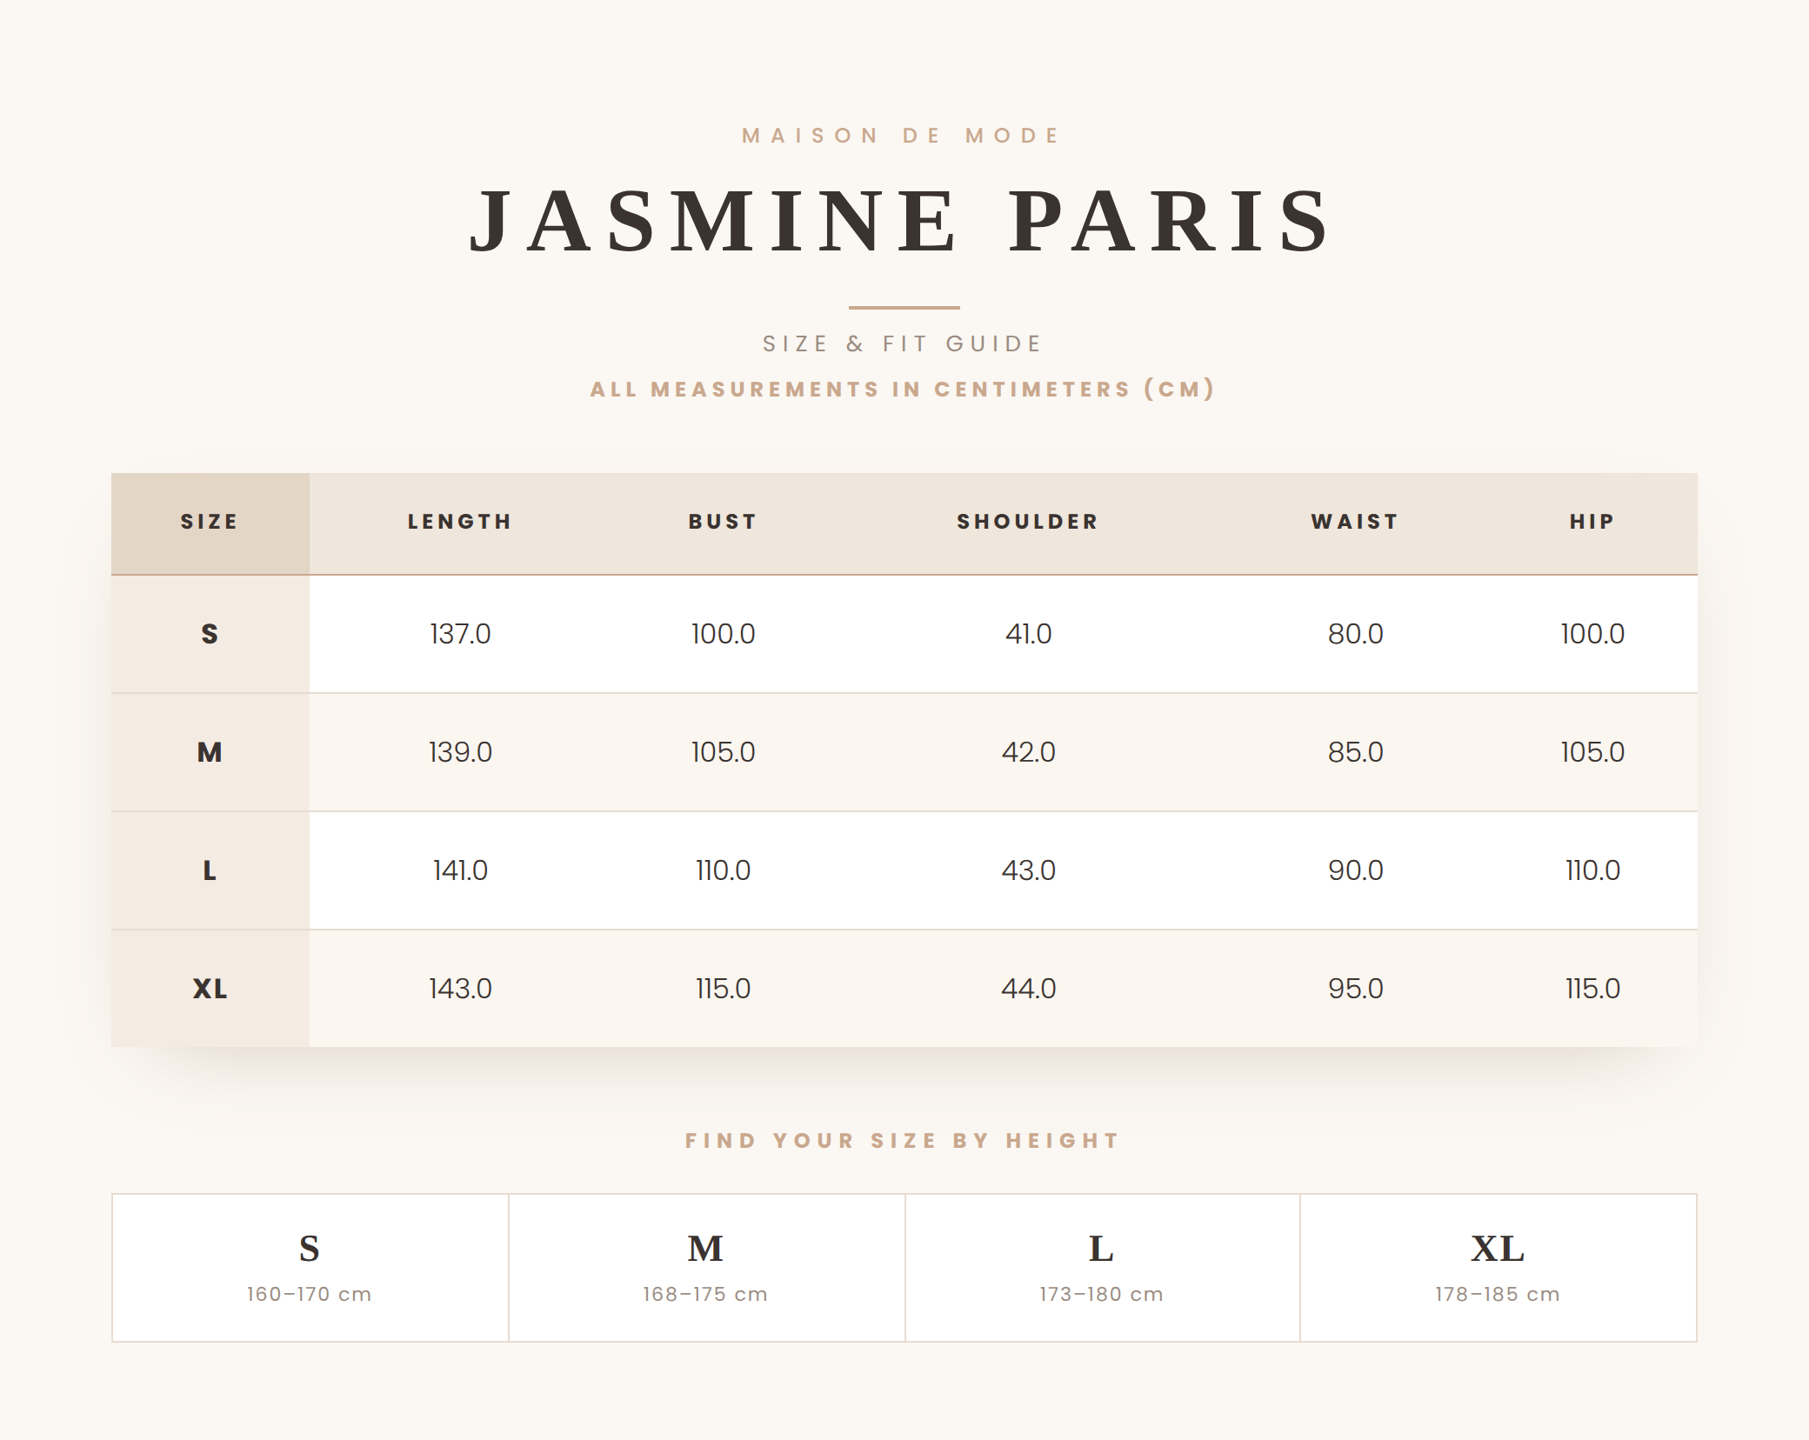This screenshot has height=1440, width=1809.
Task: Click the SIZE & FIT GUIDE subtitle
Action: coord(903,344)
